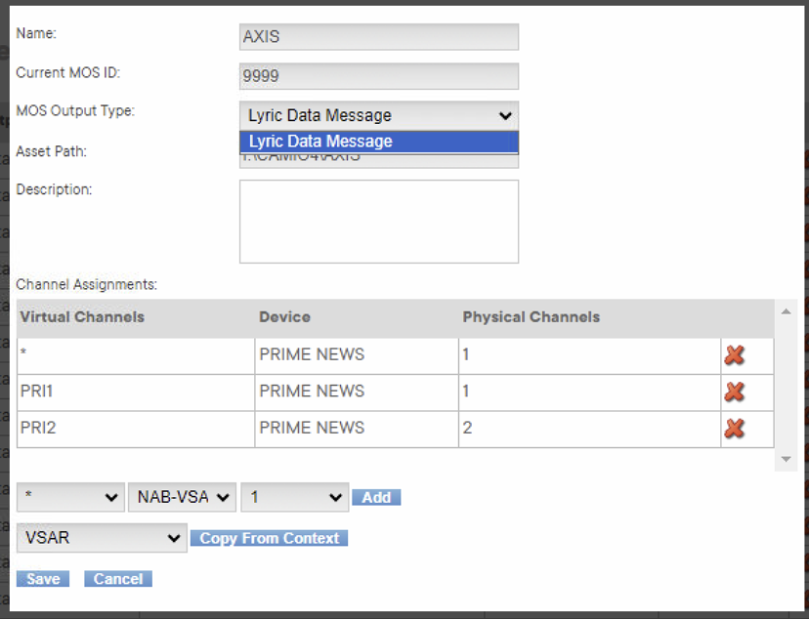Open the VSAR context dropdown
Screen dimensions: 809x619
coord(101,538)
